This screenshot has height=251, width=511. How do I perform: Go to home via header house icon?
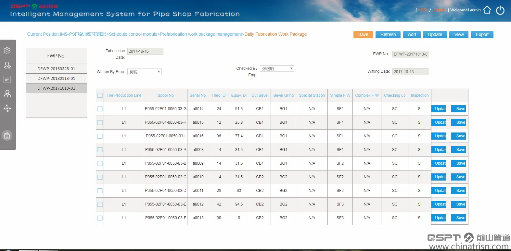pyautogui.click(x=487, y=10)
